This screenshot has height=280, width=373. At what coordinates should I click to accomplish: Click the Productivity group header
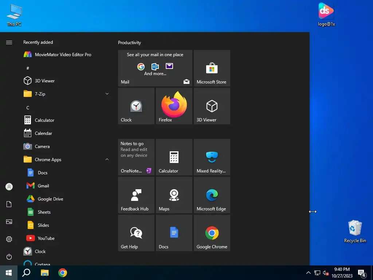tap(129, 43)
